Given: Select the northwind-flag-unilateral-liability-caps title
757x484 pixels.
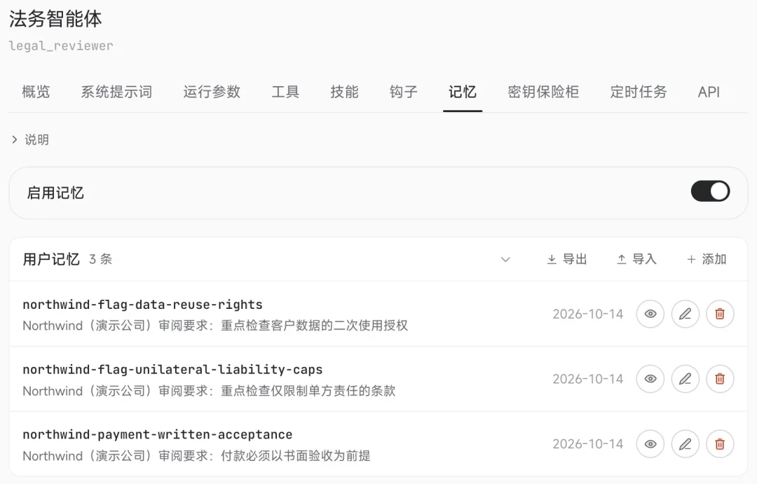Looking at the screenshot, I should click(x=172, y=370).
